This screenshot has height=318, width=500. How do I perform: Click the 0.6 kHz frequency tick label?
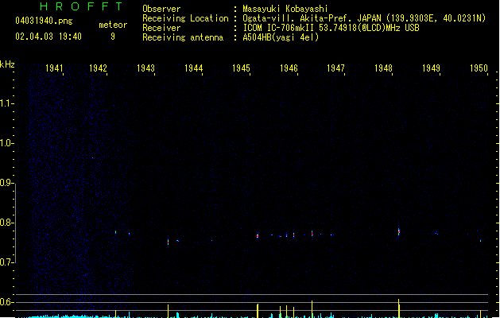point(6,302)
